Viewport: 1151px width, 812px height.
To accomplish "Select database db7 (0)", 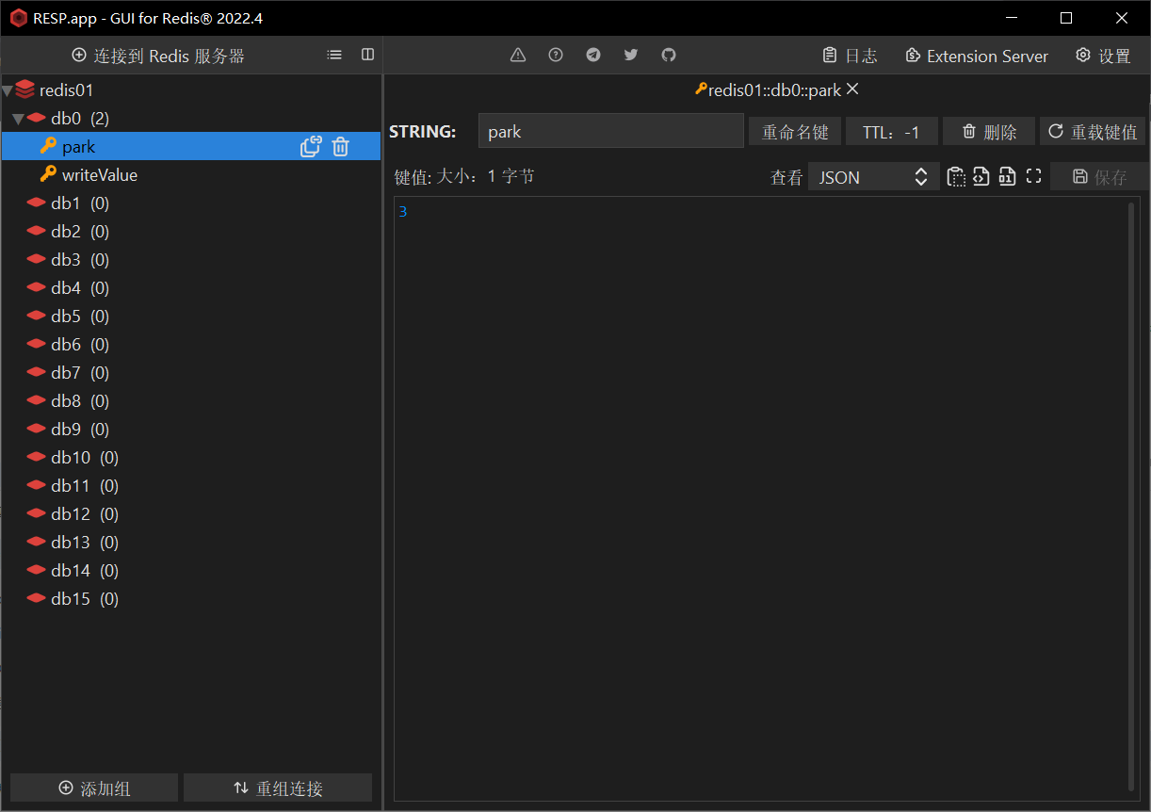I will click(x=191, y=372).
